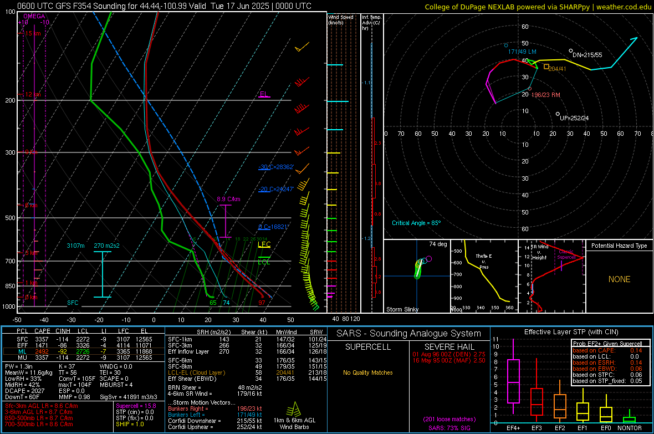Click the white circle marker beside DN=215/55
Screen dimensions: 654x434
coord(570,51)
